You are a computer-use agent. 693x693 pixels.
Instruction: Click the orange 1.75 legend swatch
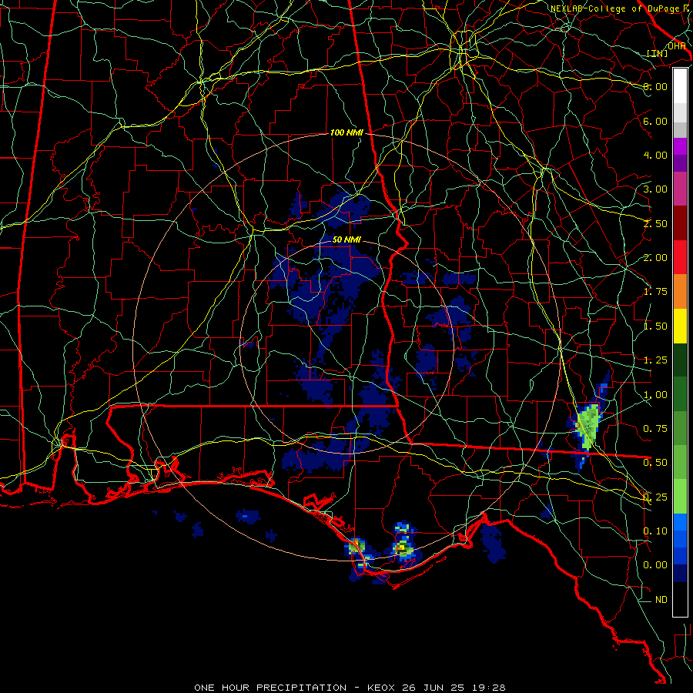[680, 292]
